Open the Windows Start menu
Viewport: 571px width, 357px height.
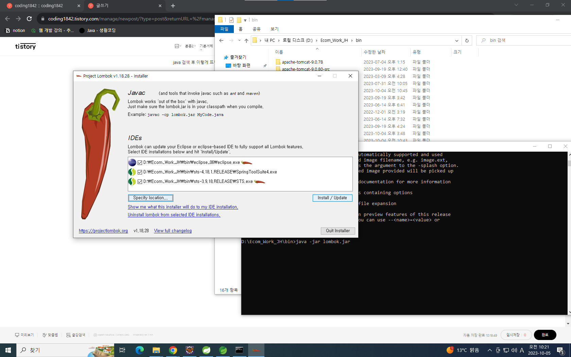(x=8, y=350)
